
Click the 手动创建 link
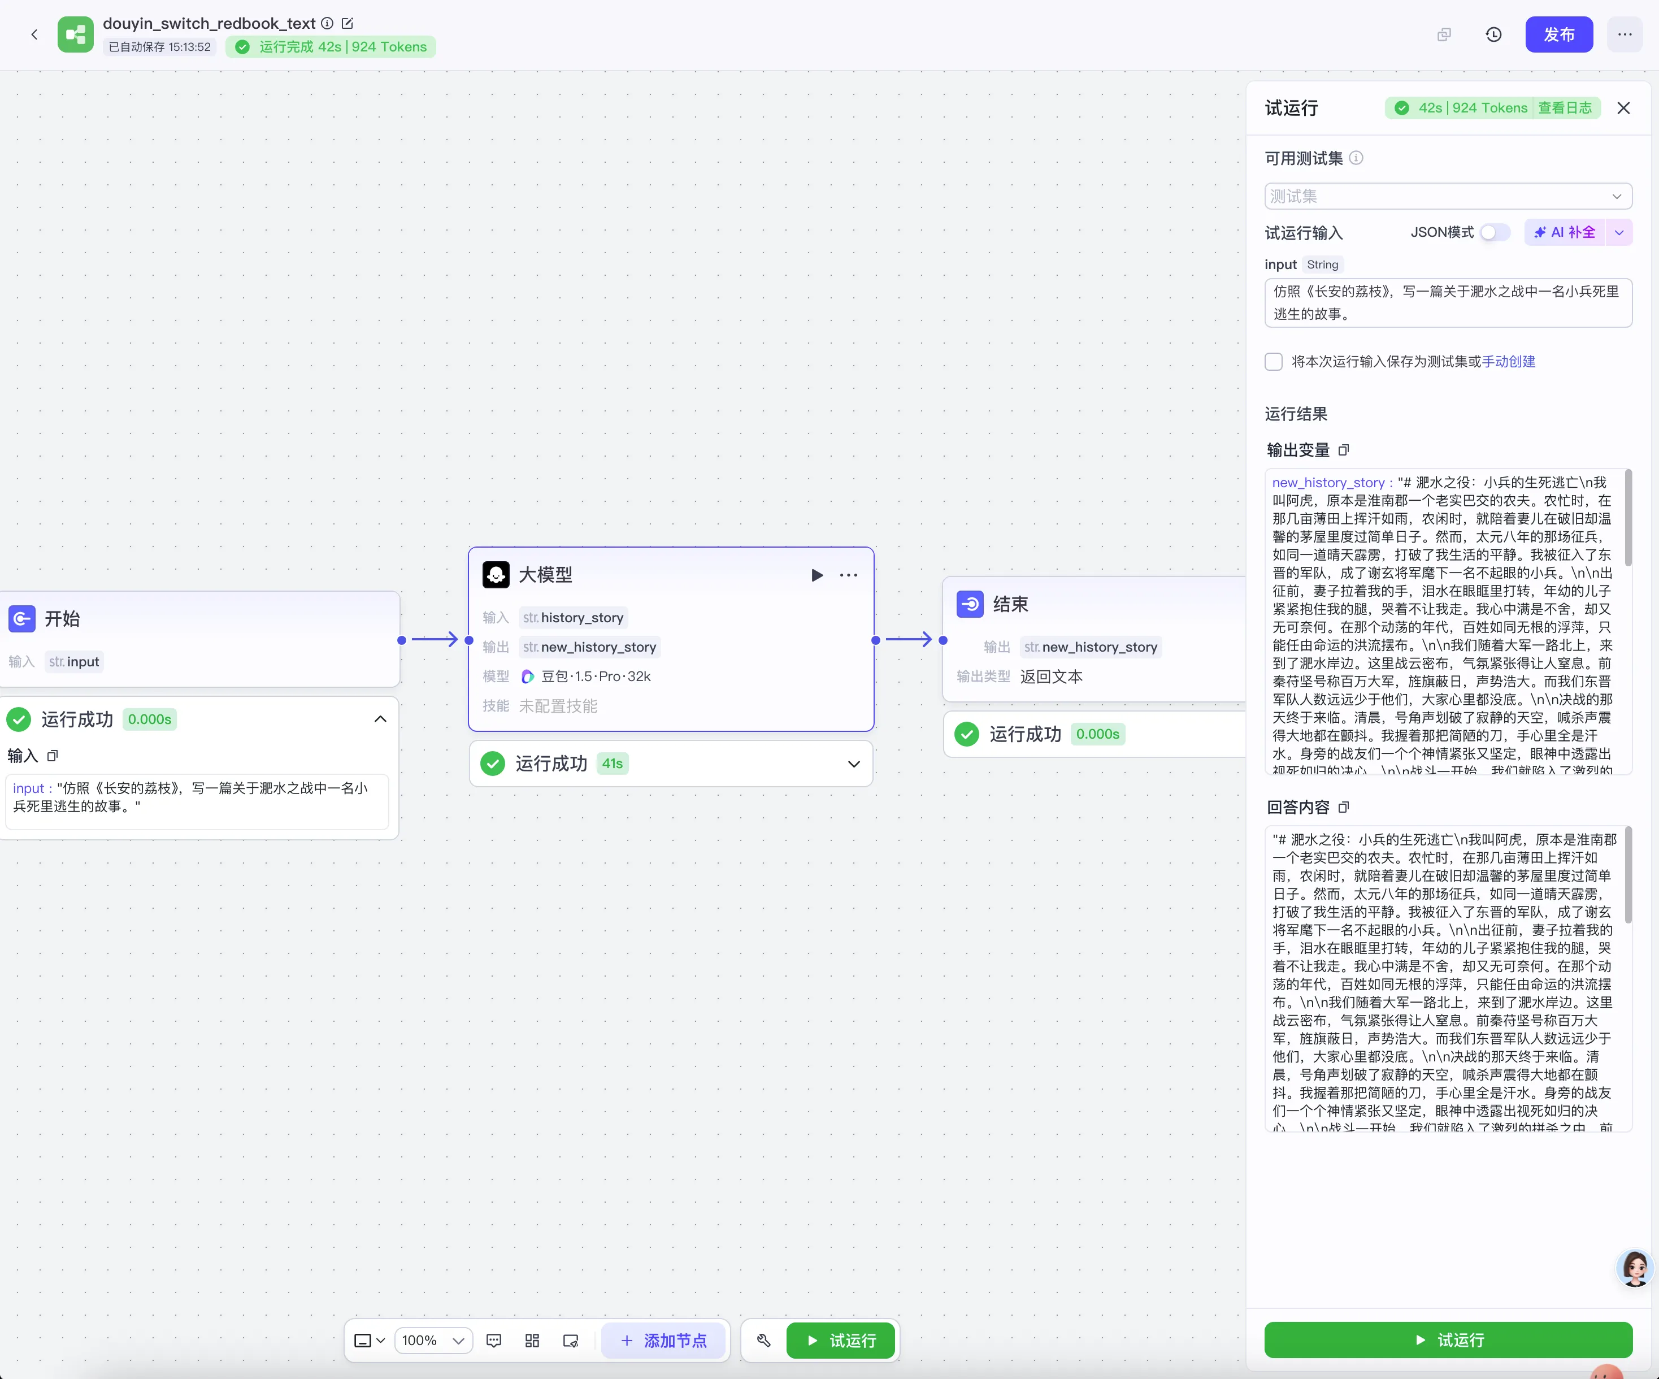coord(1508,361)
